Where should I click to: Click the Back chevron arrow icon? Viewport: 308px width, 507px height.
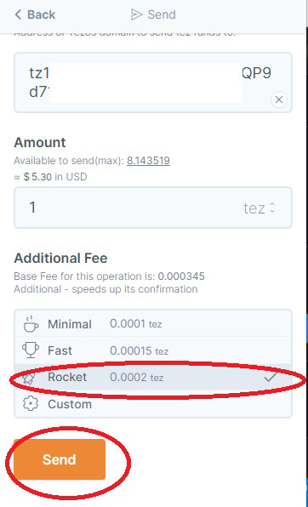[18, 14]
